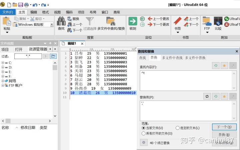Click the open folder icon in quick access toolbar

pyautogui.click(x=15, y=5)
